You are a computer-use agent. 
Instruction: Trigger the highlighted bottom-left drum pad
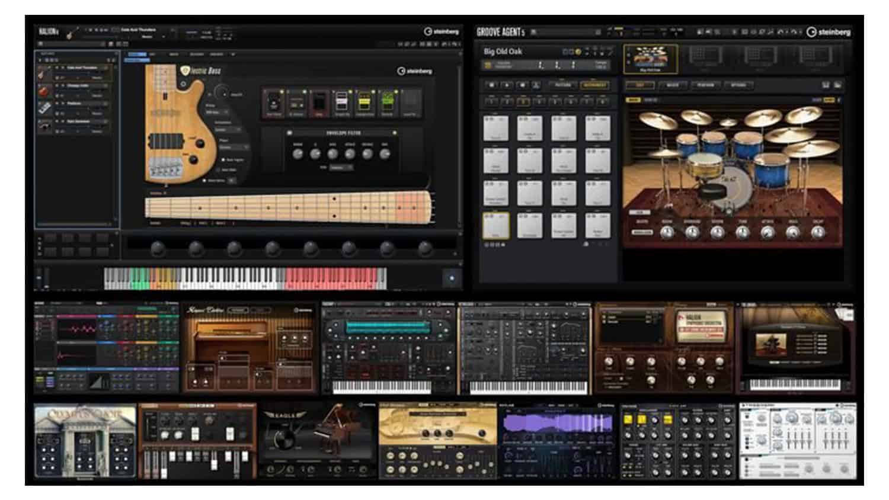click(496, 226)
